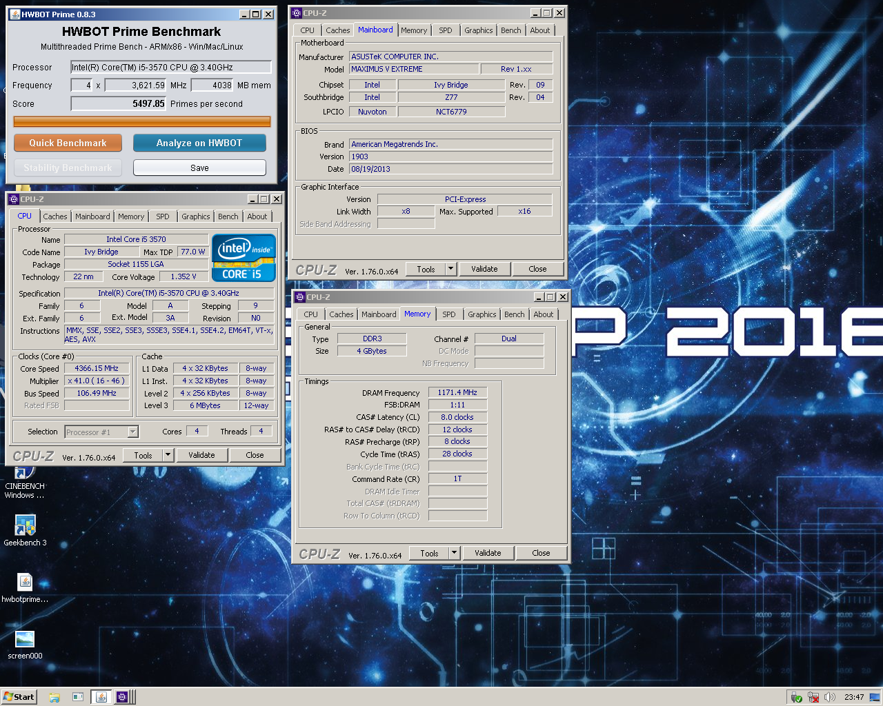Click the ASUSTeK COMPUTER INC. manufacturer value

(450, 57)
